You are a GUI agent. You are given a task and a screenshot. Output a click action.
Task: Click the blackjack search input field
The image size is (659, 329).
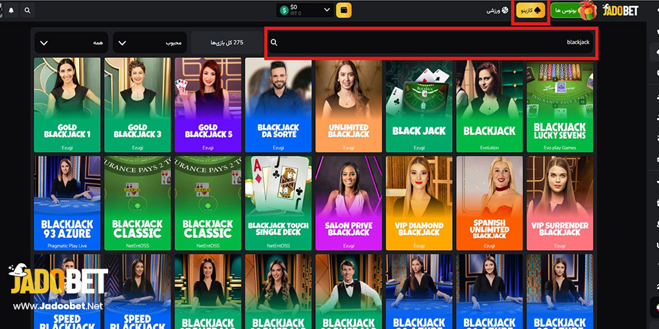[x=432, y=42]
